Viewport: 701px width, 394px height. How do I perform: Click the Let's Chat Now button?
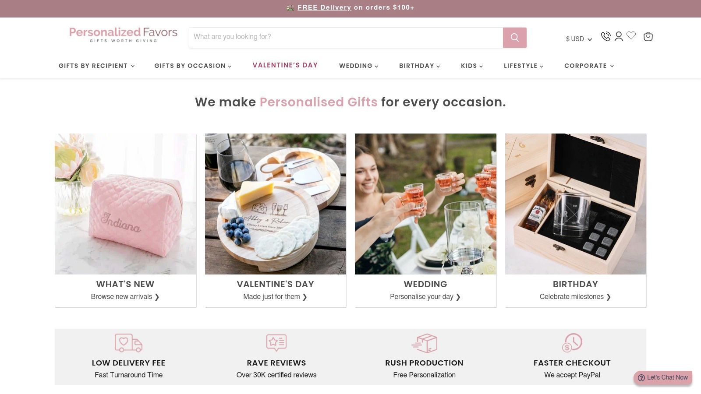coord(663,377)
